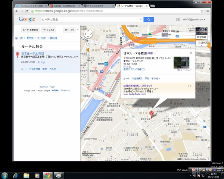Close the map info window
Image resolution: width=224 pixels, height=179 pixels.
point(191,53)
